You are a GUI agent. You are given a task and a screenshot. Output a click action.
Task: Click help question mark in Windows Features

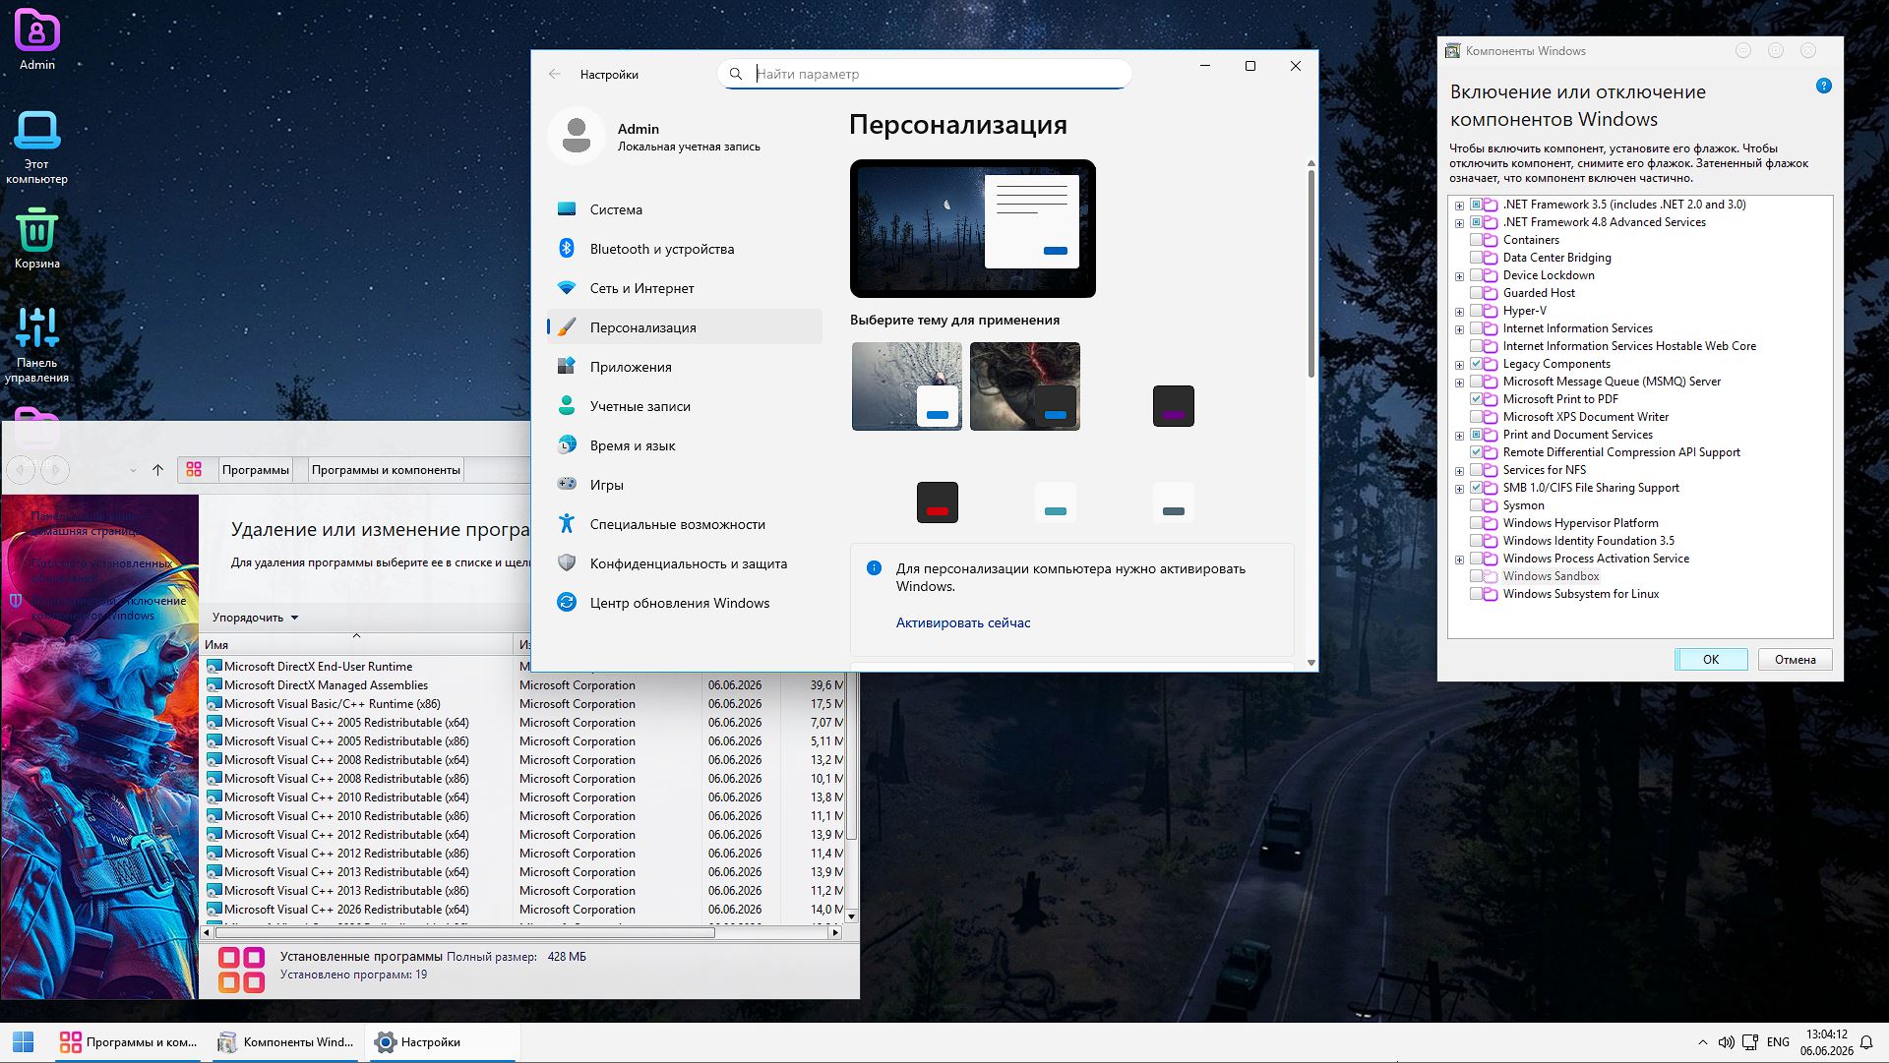point(1823,86)
